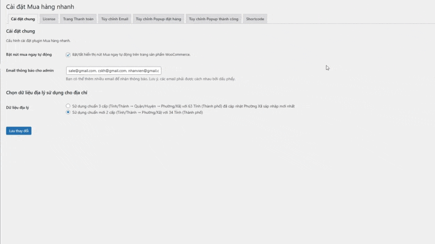Open the Trang Thanh toán tab
Image resolution: width=435 pixels, height=244 pixels.
(78, 19)
